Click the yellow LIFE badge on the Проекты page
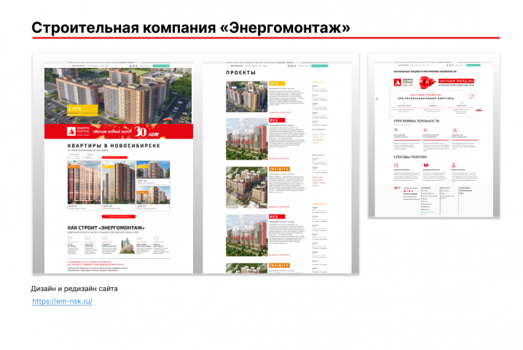523x350 pixels. 277,84
